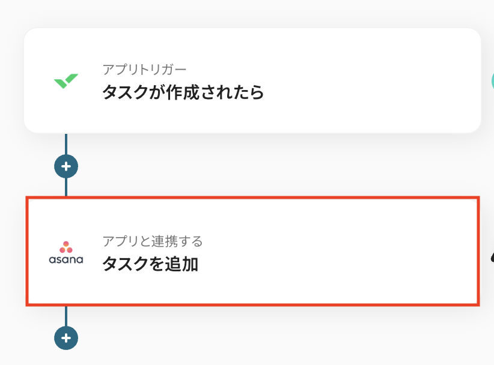The height and width of the screenshot is (365, 494).
Task: Open the タスクが作成されたら trigger step
Action: [183, 93]
